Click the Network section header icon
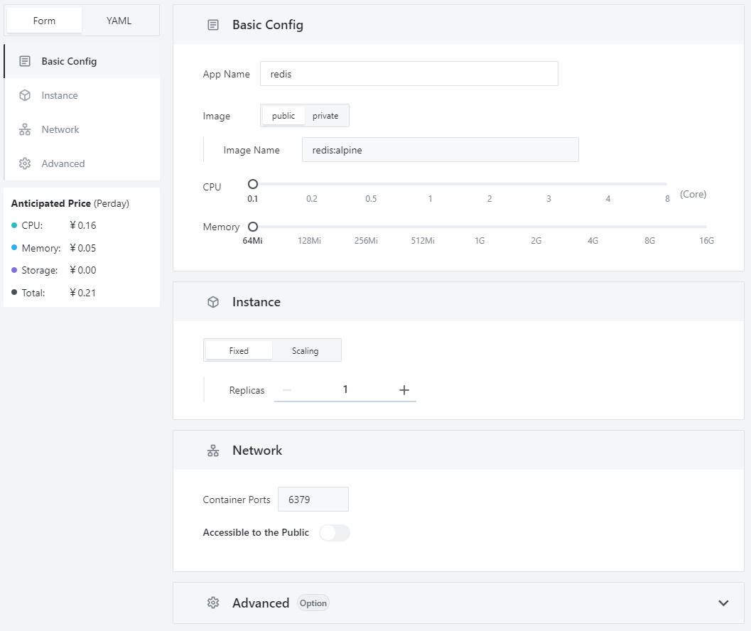 (213, 451)
